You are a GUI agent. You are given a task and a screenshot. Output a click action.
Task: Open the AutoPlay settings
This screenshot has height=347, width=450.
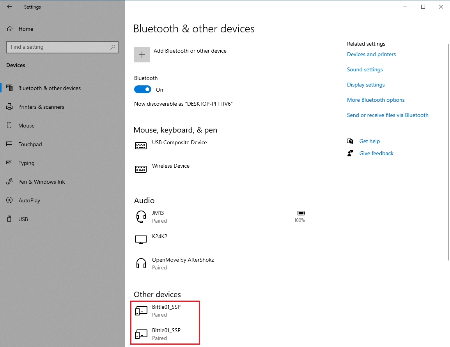click(x=29, y=200)
